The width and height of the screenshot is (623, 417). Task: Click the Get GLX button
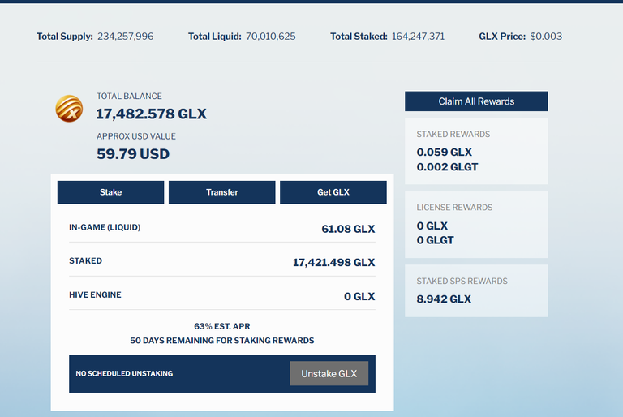point(333,192)
